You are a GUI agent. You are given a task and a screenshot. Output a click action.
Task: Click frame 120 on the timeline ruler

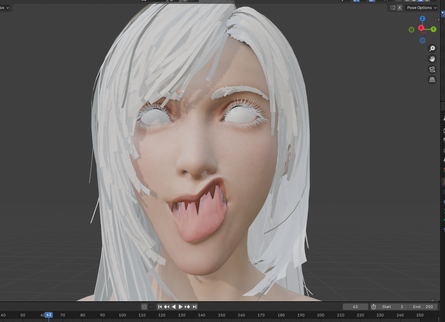pos(162,315)
